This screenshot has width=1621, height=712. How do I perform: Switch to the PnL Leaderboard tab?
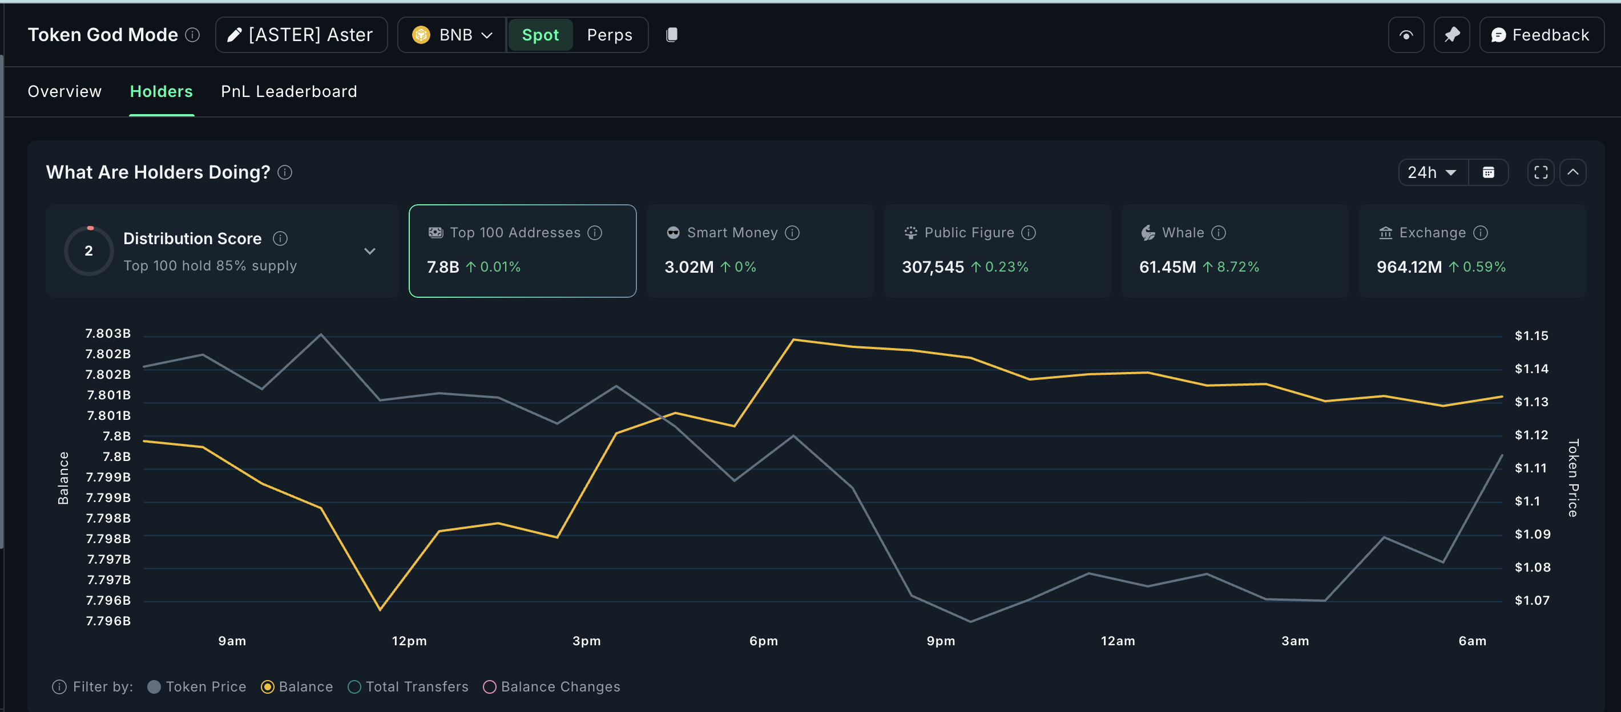tap(288, 91)
